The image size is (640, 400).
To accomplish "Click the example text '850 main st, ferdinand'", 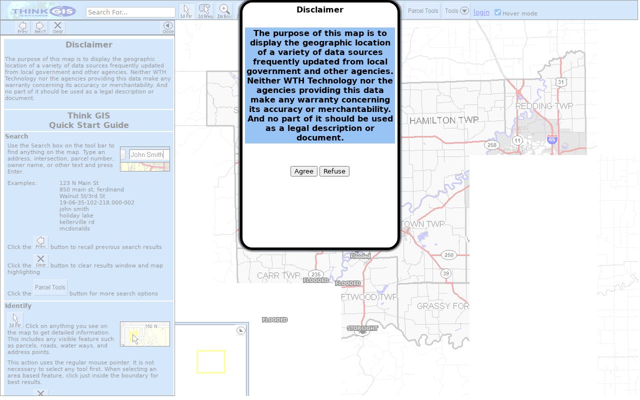I will pyautogui.click(x=91, y=189).
